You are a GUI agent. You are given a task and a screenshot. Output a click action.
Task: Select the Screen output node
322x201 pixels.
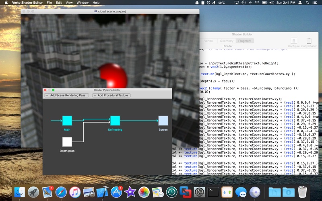[x=163, y=121]
